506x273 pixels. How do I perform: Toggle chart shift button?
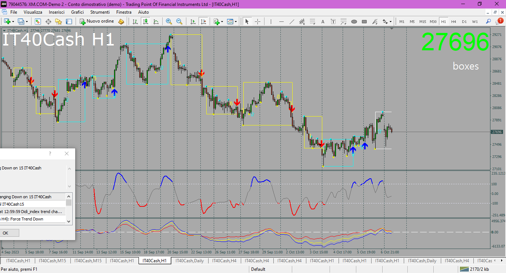click(x=203, y=21)
